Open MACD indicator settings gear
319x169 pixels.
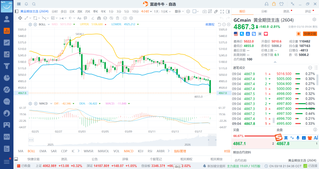click(x=30, y=104)
